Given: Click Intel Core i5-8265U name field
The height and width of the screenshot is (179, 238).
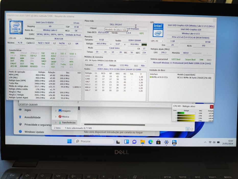Looking at the screenshot, I should [45, 23].
